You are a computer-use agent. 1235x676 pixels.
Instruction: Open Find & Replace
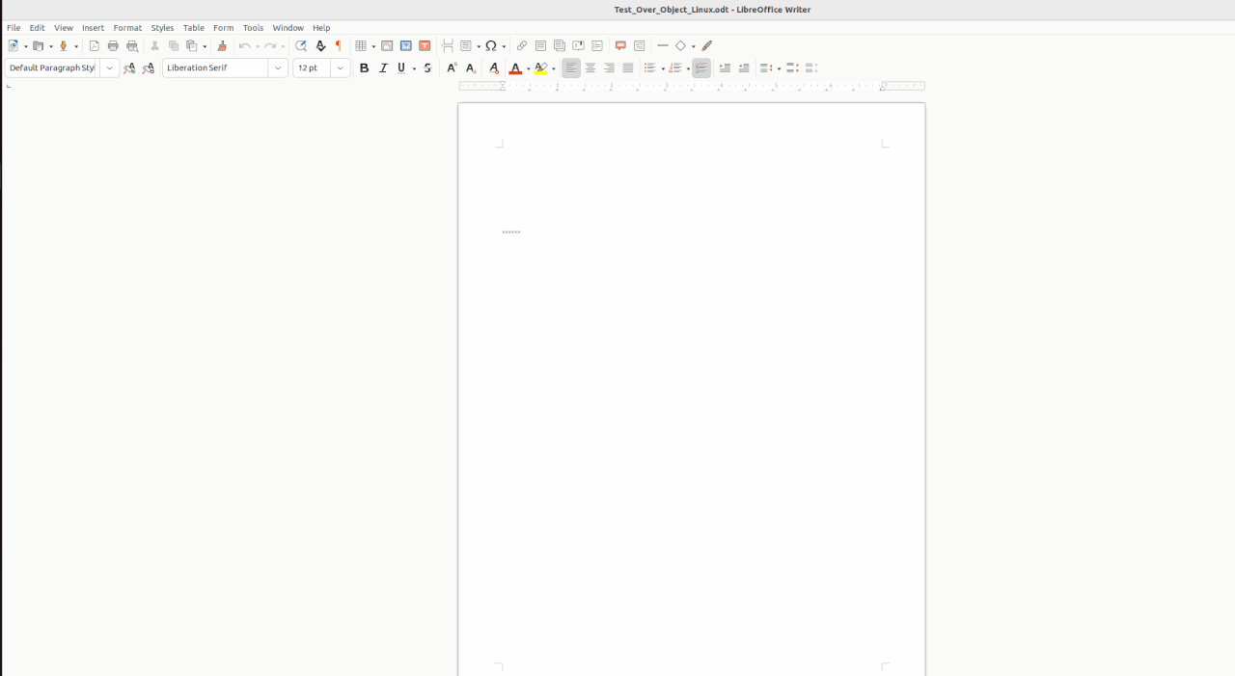click(x=301, y=45)
